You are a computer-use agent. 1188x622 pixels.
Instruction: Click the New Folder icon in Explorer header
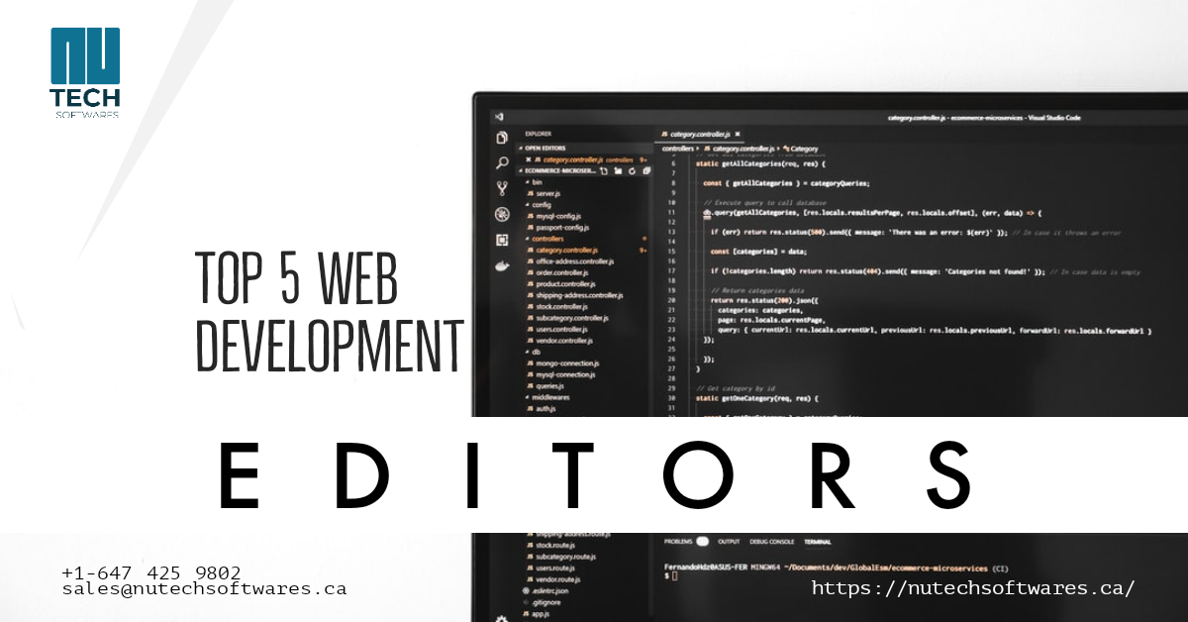[618, 171]
